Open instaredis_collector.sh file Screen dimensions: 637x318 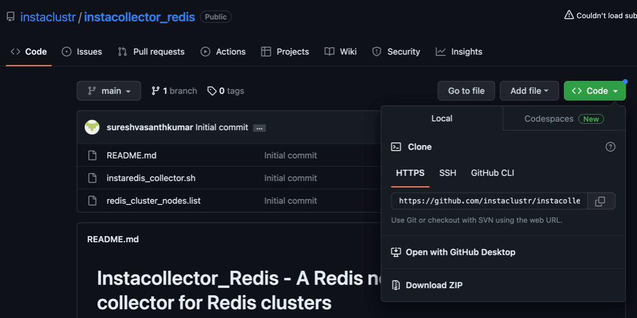[151, 178]
